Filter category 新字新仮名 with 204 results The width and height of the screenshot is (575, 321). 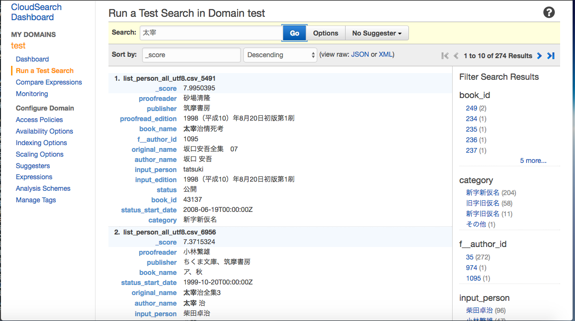(482, 193)
